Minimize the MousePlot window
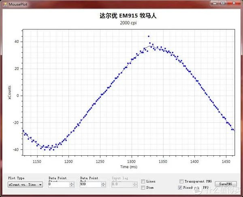The image size is (243, 197). [x=215, y=3]
